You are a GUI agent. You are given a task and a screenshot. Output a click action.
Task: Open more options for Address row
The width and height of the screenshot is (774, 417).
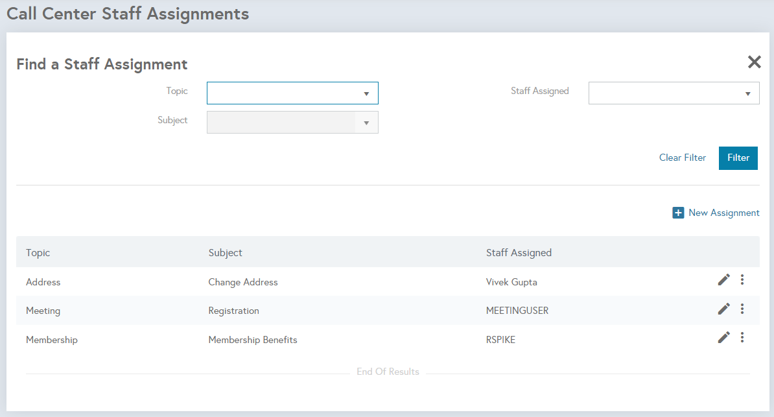coord(742,280)
